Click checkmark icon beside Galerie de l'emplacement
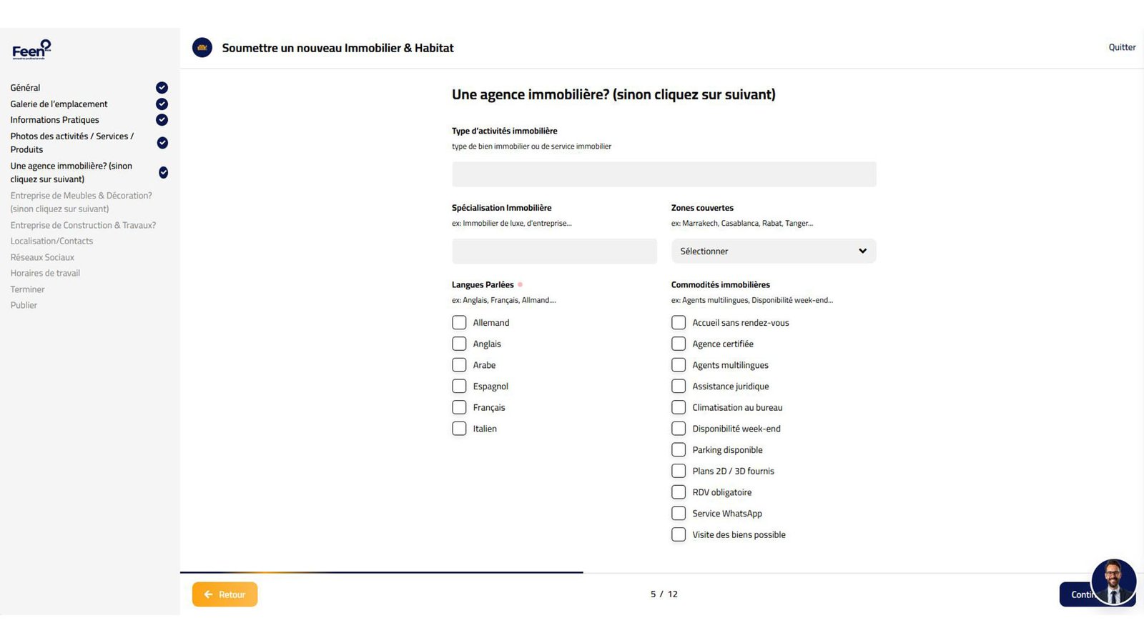1144x643 pixels. (162, 104)
